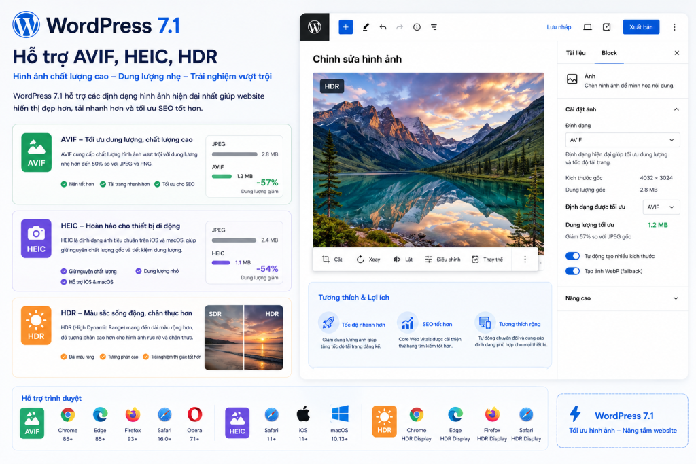This screenshot has height=464, width=696.
Task: Toggle Tạo ảnh WebP (fallback) switch
Action: click(x=572, y=271)
